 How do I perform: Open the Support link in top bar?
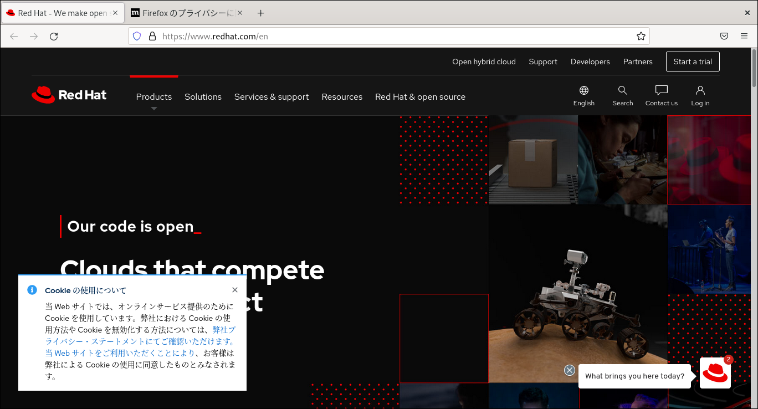[543, 62]
